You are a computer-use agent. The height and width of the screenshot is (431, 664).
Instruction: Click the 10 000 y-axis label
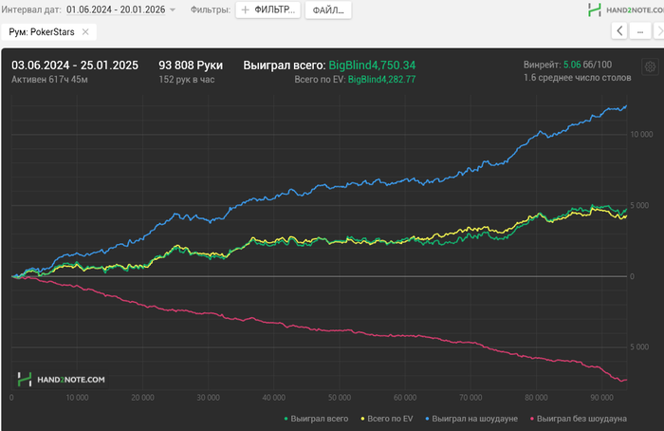point(641,135)
